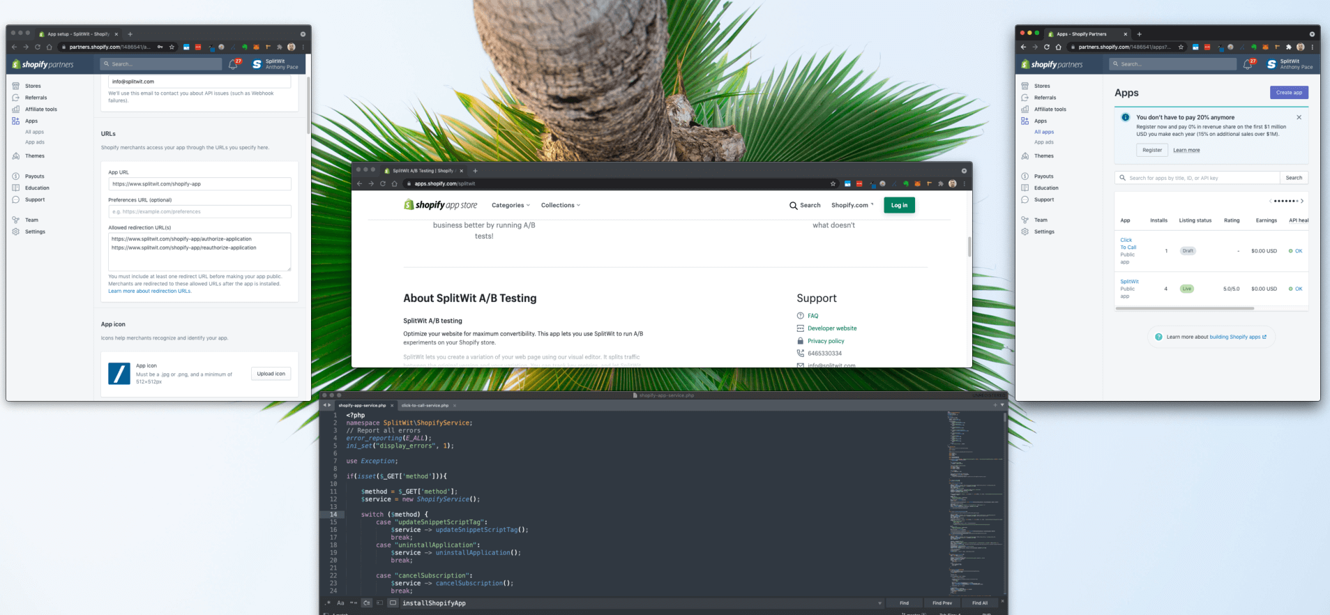Click Find All button in Sublime
Image resolution: width=1330 pixels, height=615 pixels.
click(979, 603)
